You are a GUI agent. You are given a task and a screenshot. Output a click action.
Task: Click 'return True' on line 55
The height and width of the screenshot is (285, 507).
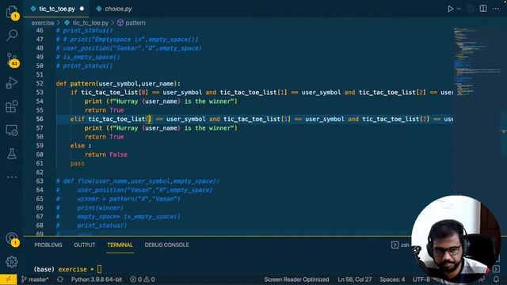pos(104,110)
